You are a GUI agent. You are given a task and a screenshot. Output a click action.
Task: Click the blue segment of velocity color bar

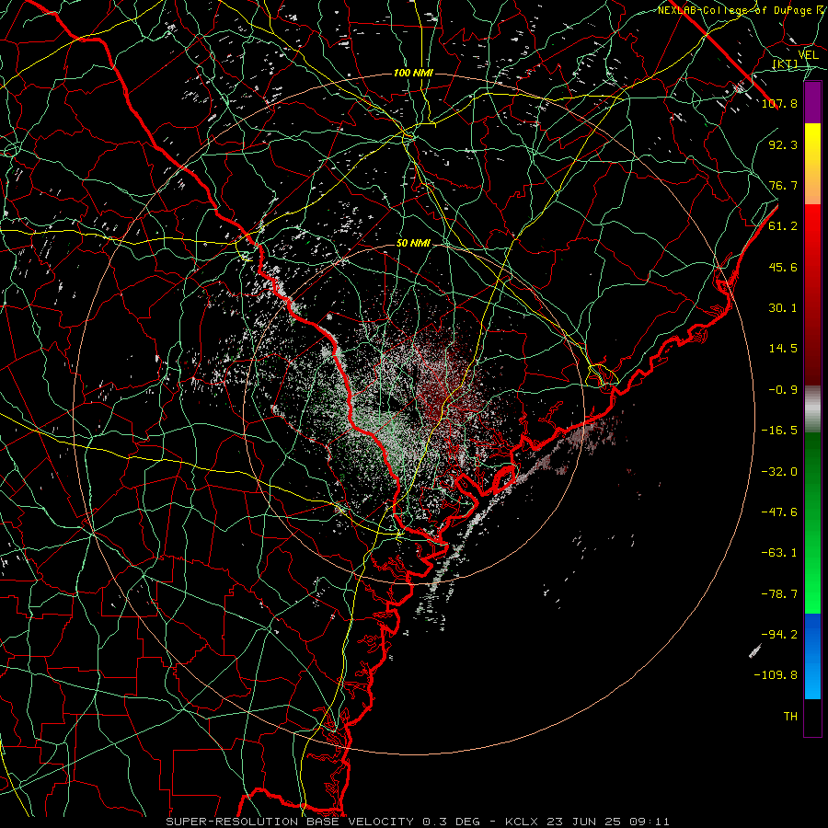(x=812, y=656)
